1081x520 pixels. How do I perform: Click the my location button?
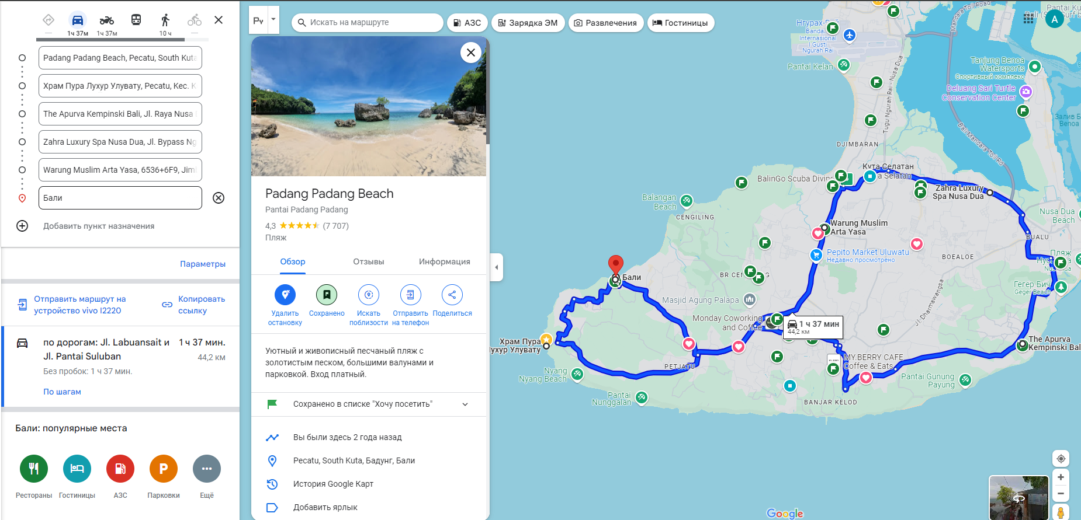(1061, 459)
